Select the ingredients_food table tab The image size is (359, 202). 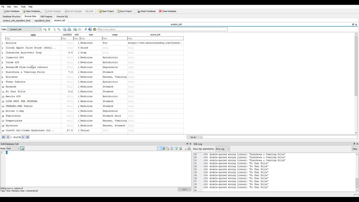[x=42, y=20]
